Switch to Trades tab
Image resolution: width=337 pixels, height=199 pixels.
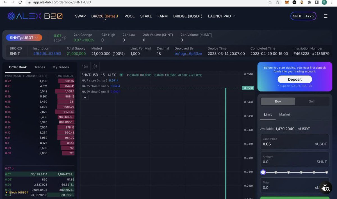40,67
